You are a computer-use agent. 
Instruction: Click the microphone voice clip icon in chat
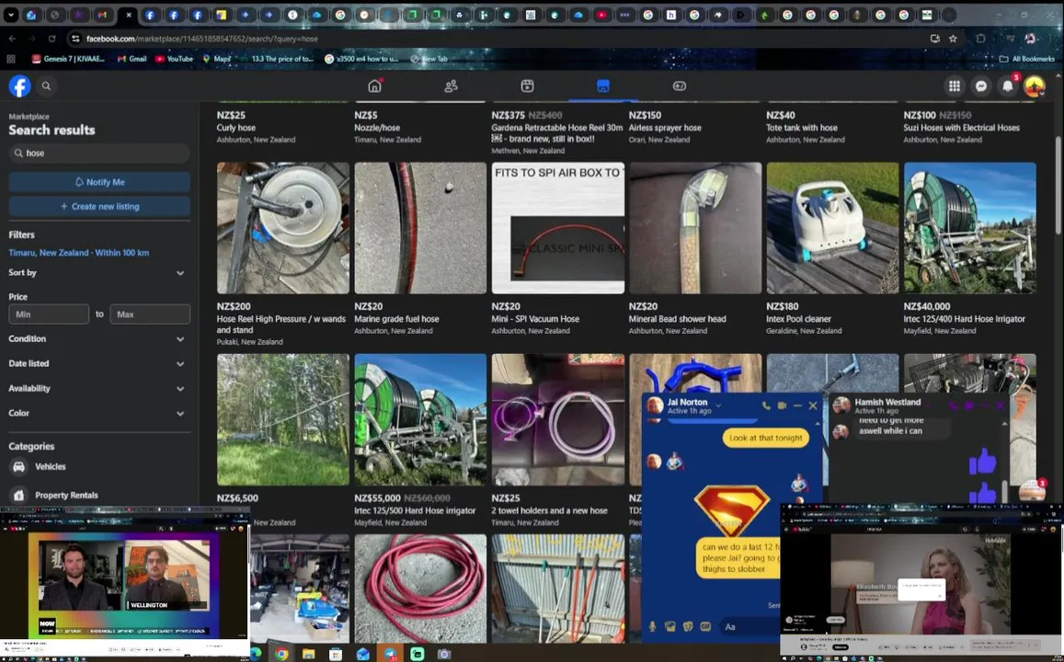click(x=652, y=627)
